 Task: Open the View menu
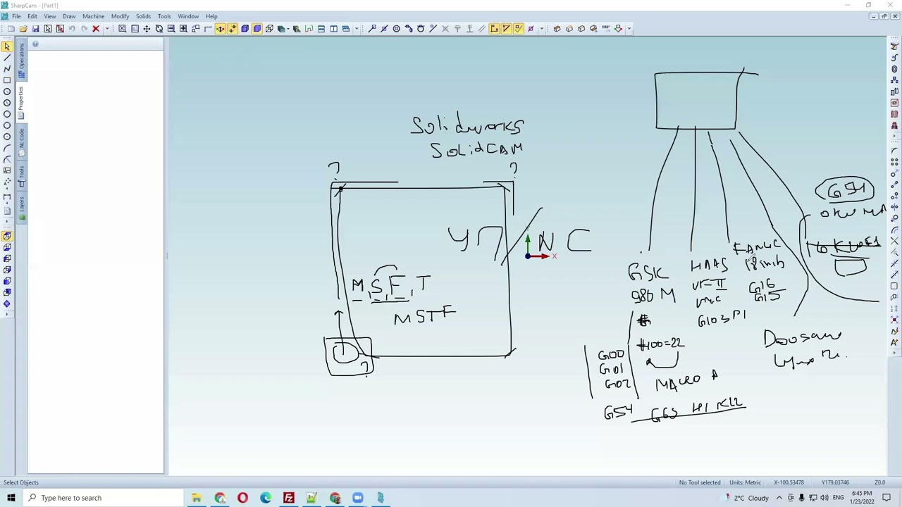(x=50, y=16)
